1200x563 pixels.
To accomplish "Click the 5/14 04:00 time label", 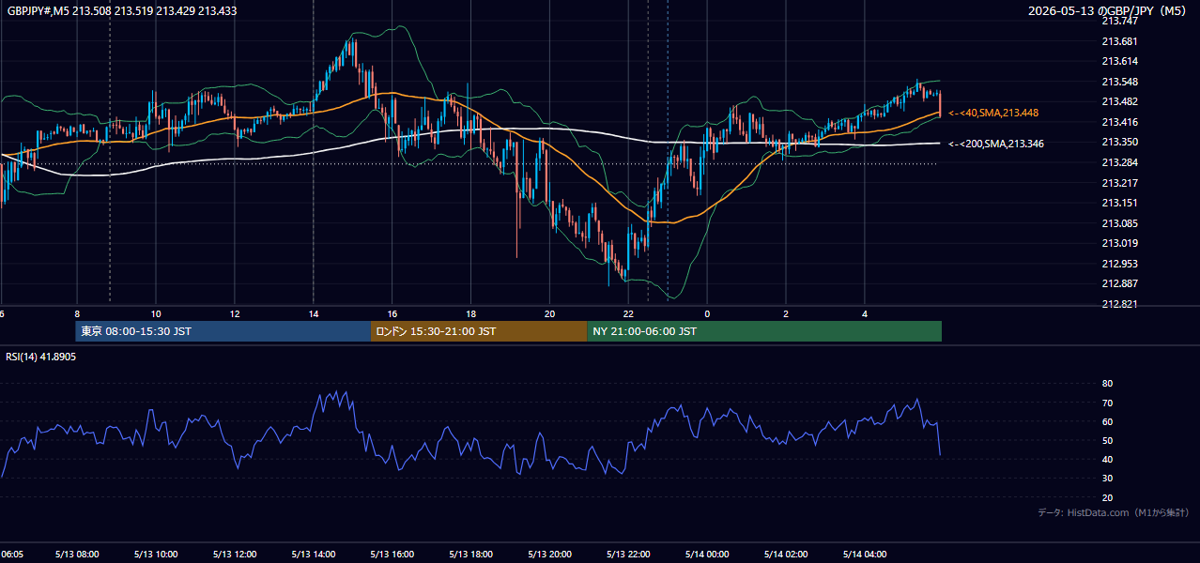I will coord(865,555).
